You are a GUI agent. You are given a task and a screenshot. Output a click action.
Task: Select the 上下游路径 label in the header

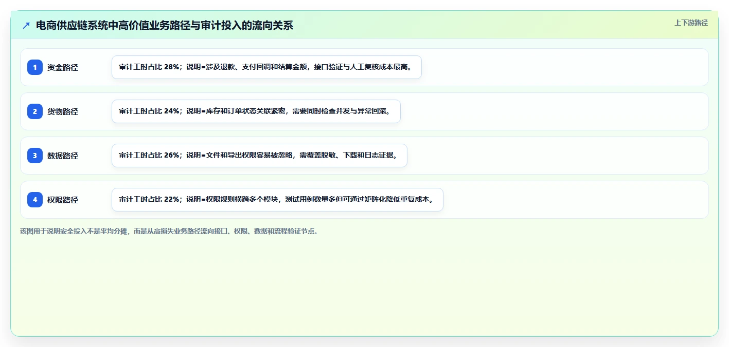click(x=691, y=23)
